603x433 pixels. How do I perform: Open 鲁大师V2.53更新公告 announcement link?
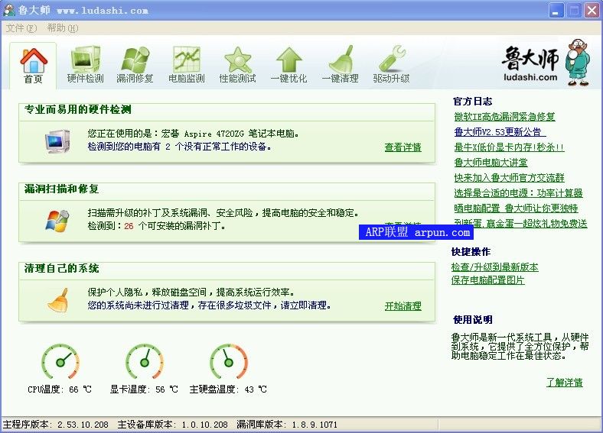(x=500, y=132)
